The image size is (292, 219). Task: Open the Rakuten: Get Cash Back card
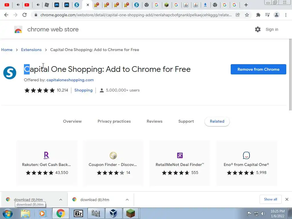46,163
